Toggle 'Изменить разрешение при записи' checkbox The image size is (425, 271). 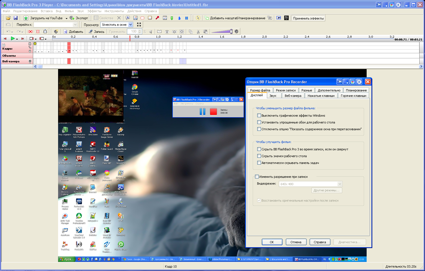point(257,177)
